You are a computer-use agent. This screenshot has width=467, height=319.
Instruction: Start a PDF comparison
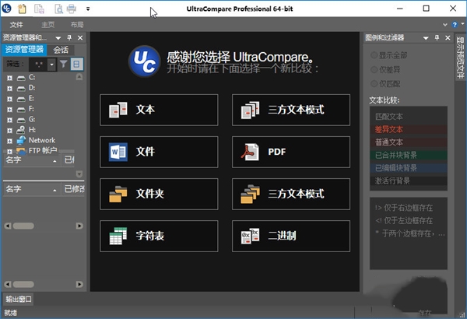291,152
